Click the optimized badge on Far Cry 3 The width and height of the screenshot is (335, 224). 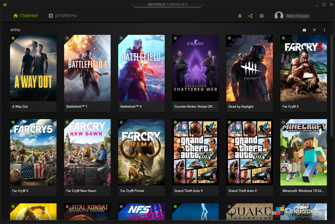[x=283, y=38]
